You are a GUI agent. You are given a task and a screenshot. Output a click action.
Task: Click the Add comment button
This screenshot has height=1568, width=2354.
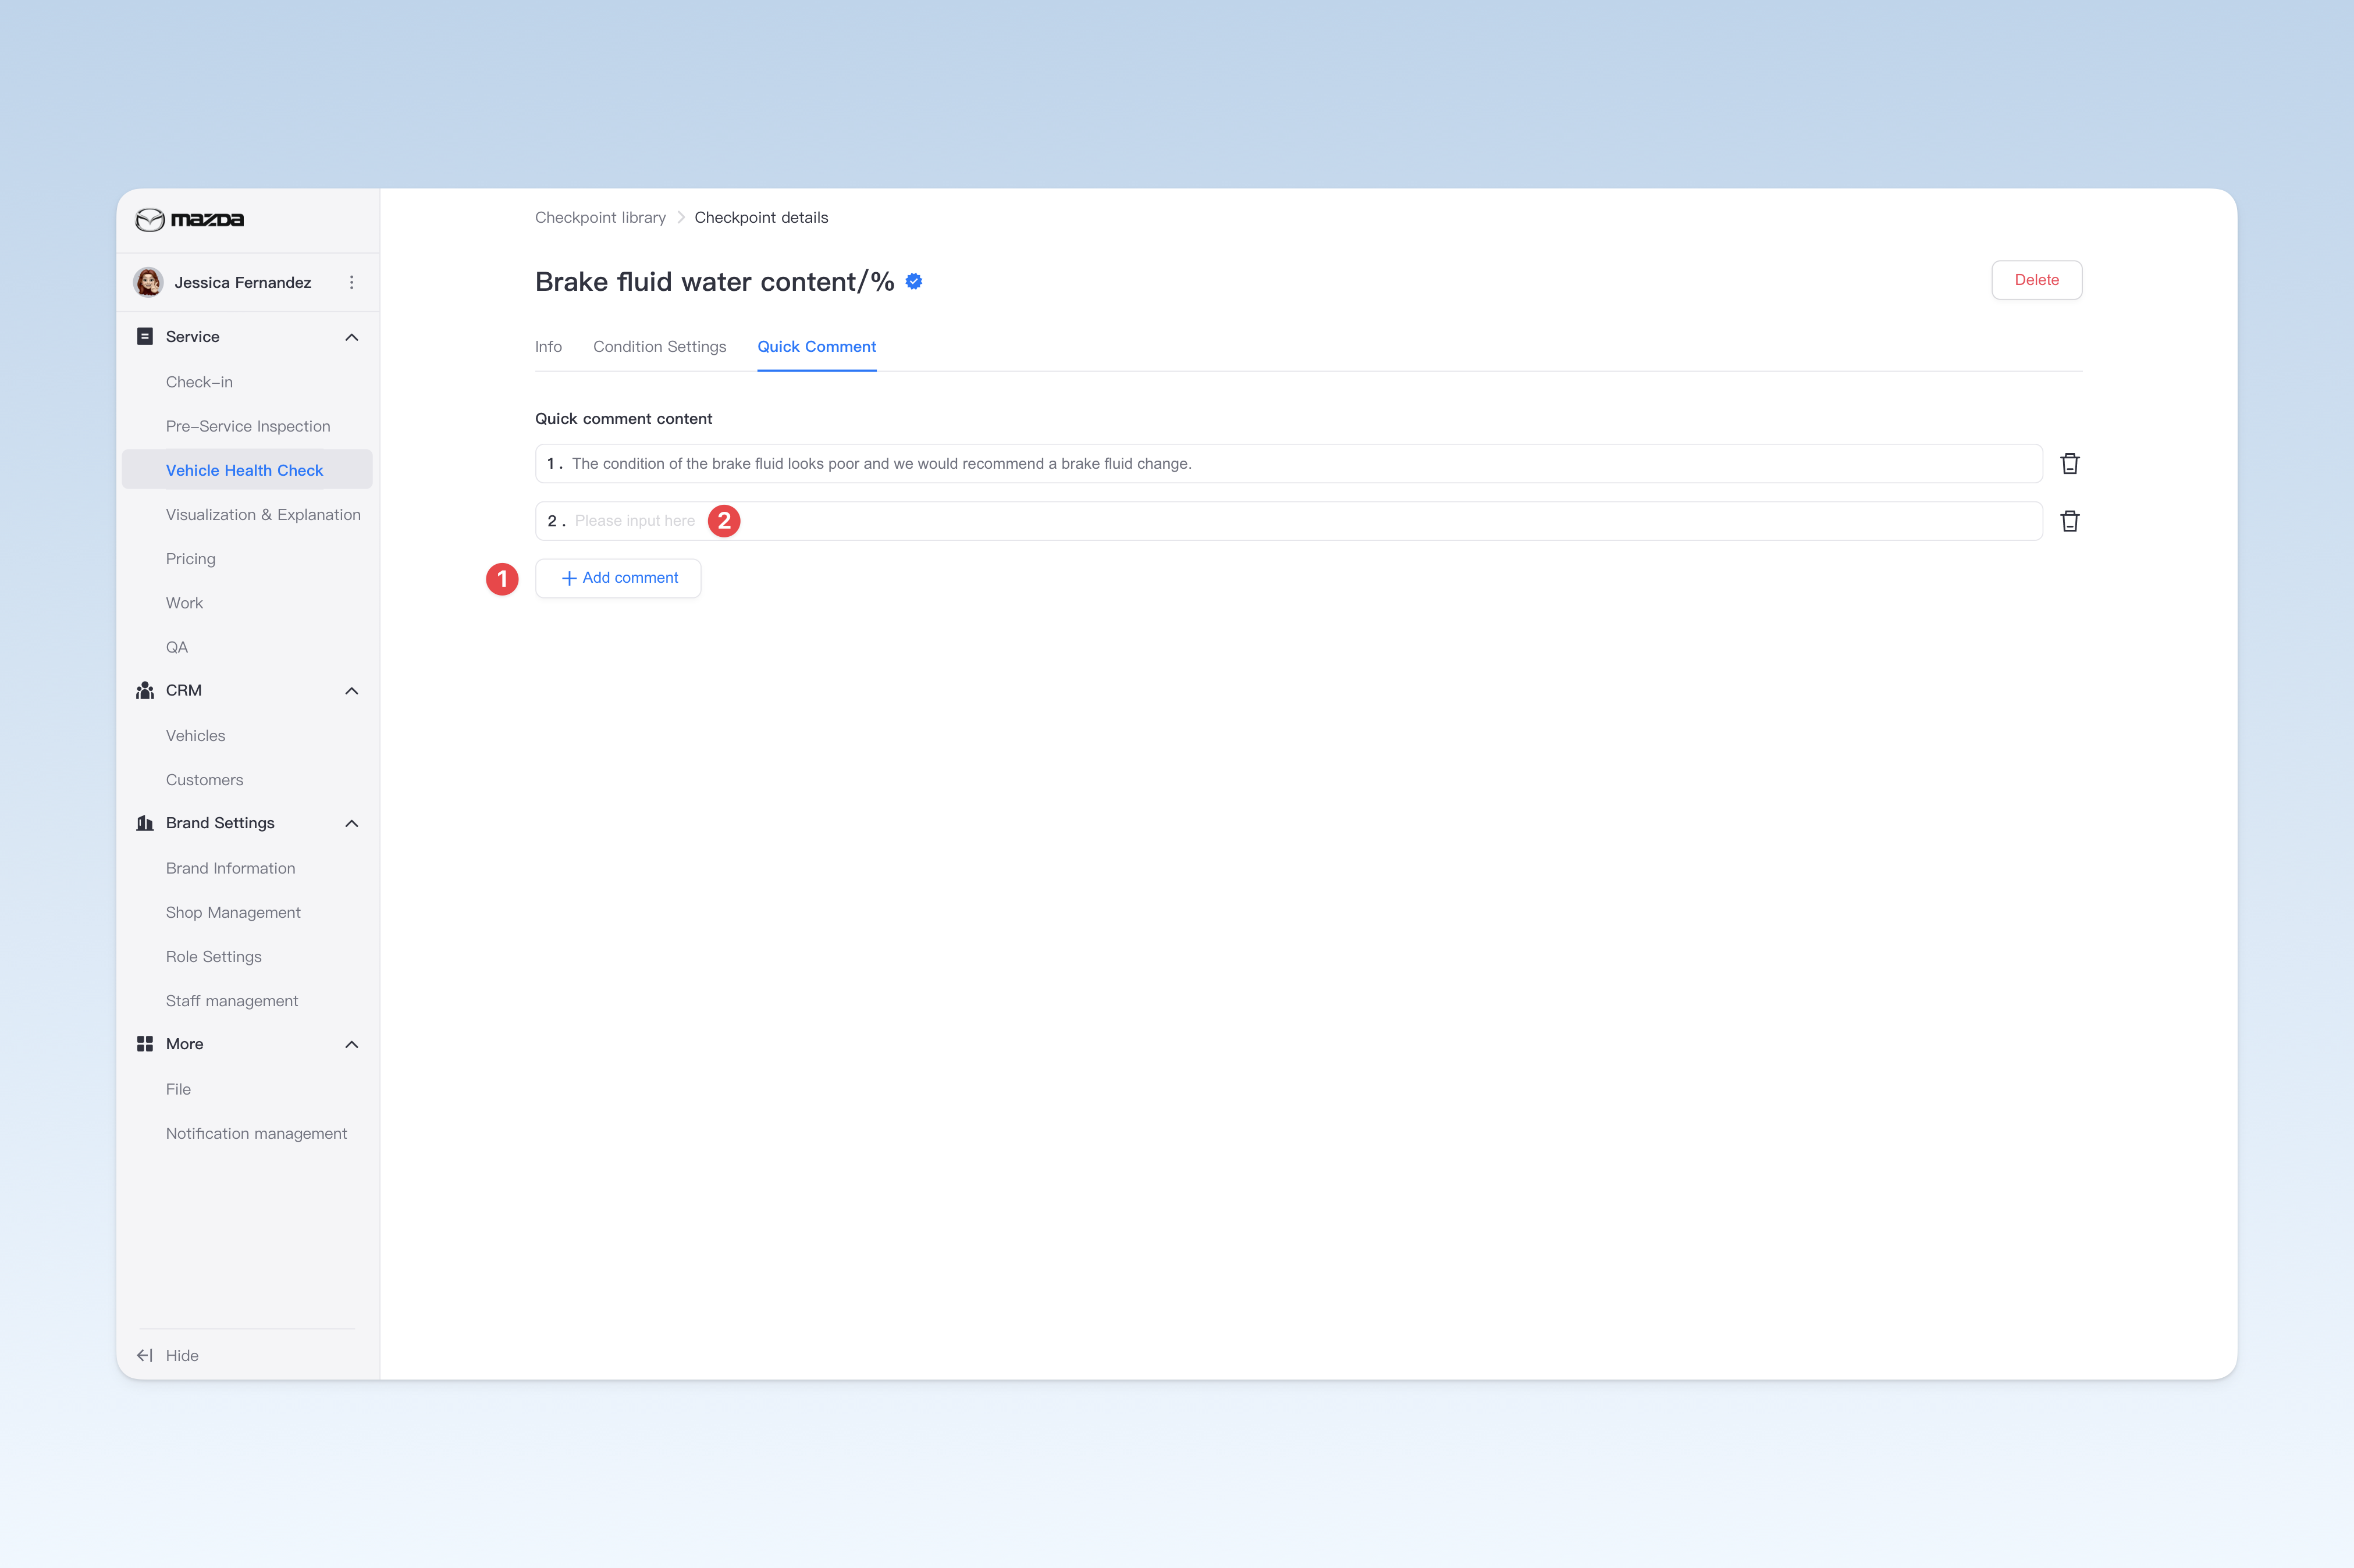618,578
